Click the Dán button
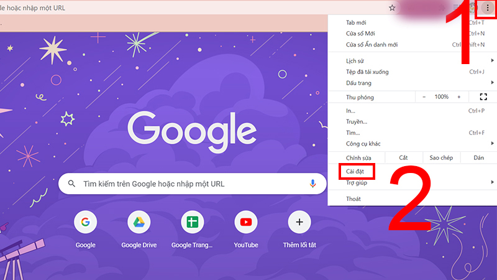Screen dimensions: 497x280 tap(478, 158)
